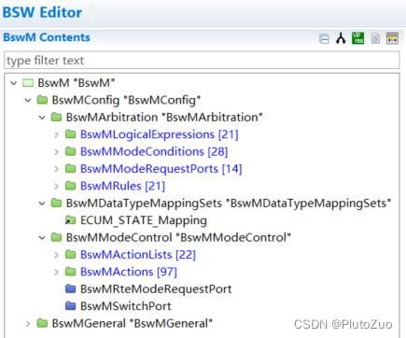406x338 pixels.
Task: Click the table grid toolbar icon
Action: tap(392, 38)
